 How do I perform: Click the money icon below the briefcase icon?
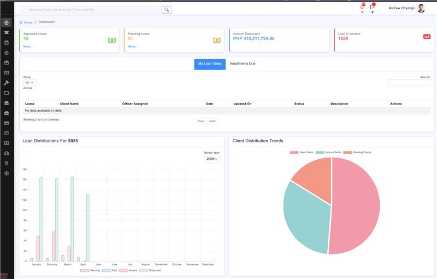click(x=7, y=73)
